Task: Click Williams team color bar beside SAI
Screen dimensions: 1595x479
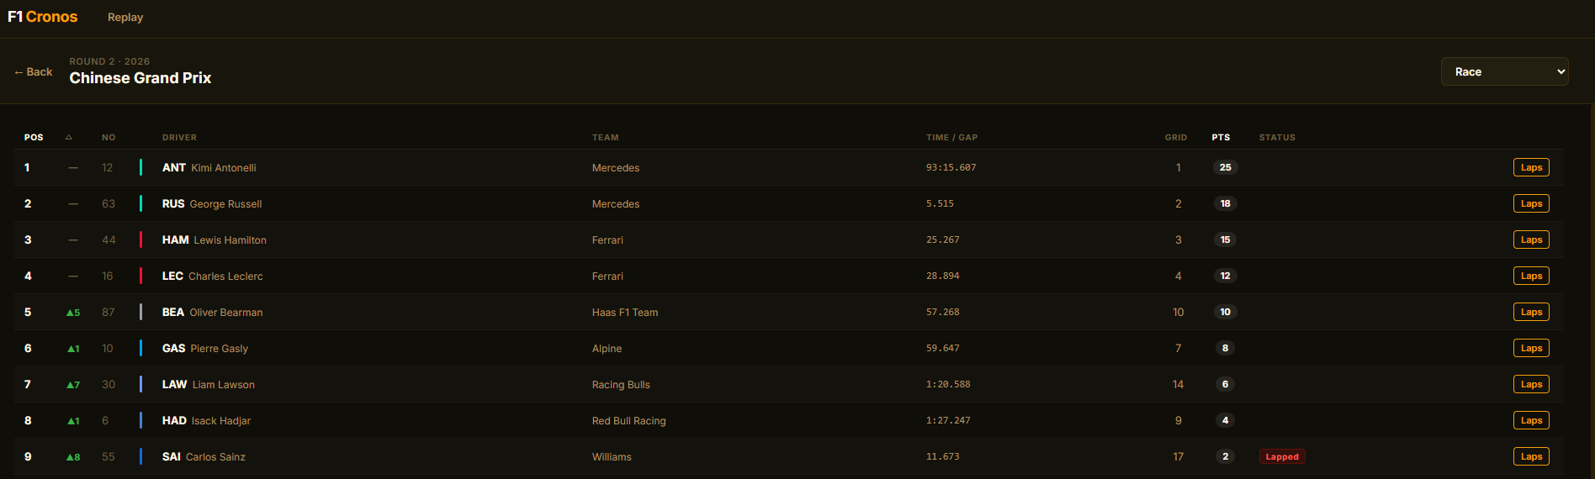Action: click(140, 456)
